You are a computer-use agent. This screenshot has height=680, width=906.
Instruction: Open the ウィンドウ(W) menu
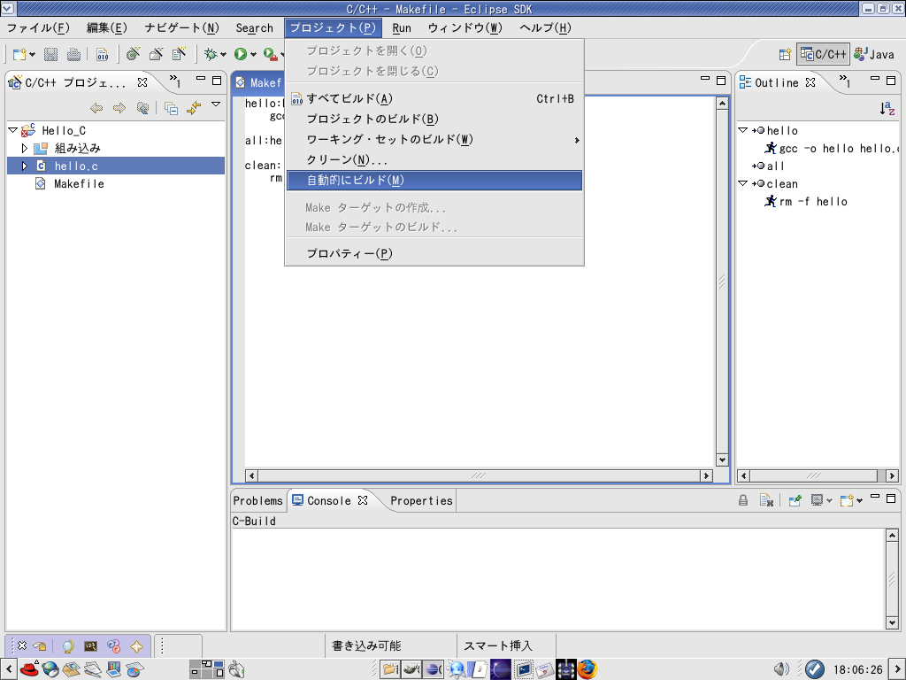coord(465,27)
